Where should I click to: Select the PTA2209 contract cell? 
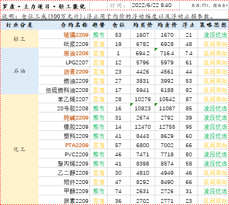64,145
